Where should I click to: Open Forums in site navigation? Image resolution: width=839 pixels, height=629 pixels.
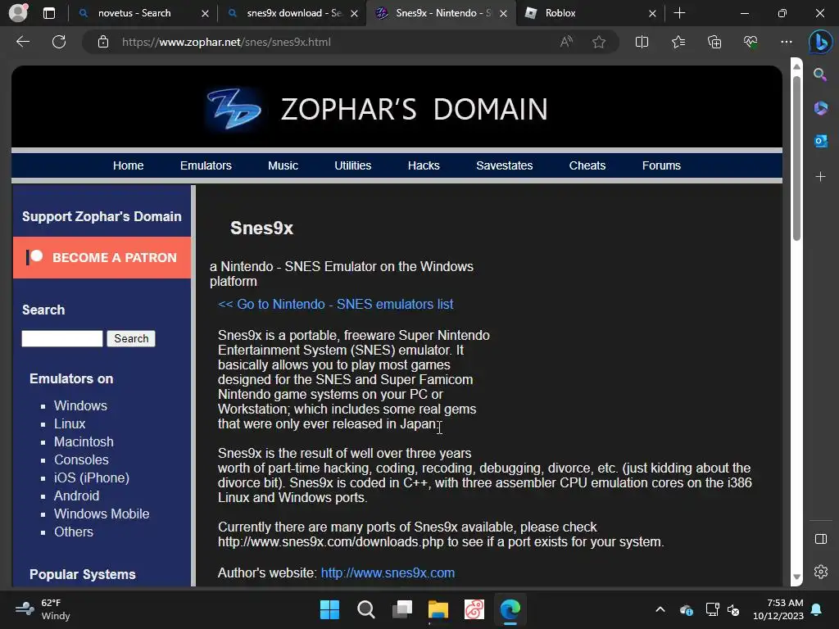[x=661, y=165]
